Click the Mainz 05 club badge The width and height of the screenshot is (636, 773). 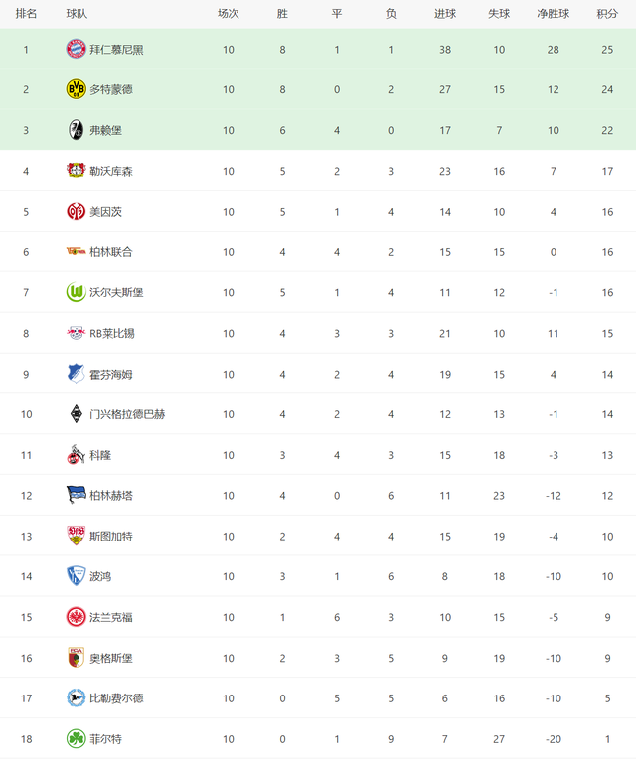pyautogui.click(x=76, y=211)
